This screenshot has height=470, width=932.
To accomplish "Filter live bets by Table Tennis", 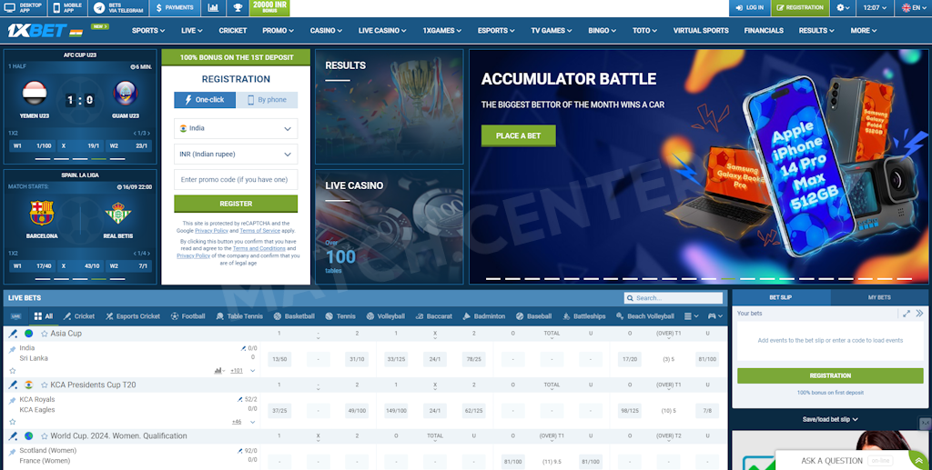I will [239, 316].
